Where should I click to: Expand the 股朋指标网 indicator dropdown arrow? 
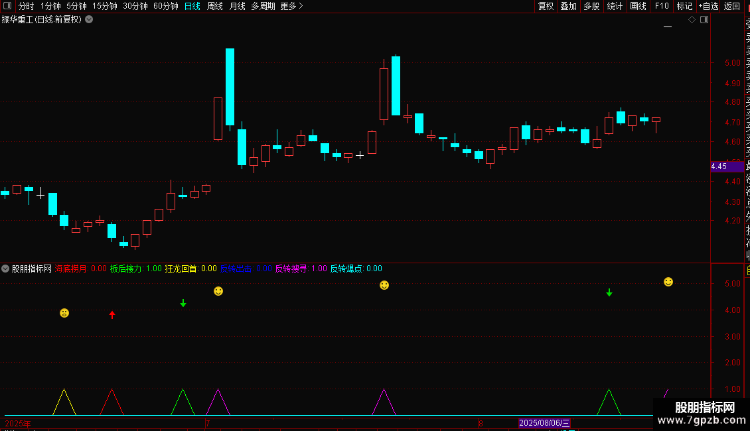pyautogui.click(x=5, y=269)
